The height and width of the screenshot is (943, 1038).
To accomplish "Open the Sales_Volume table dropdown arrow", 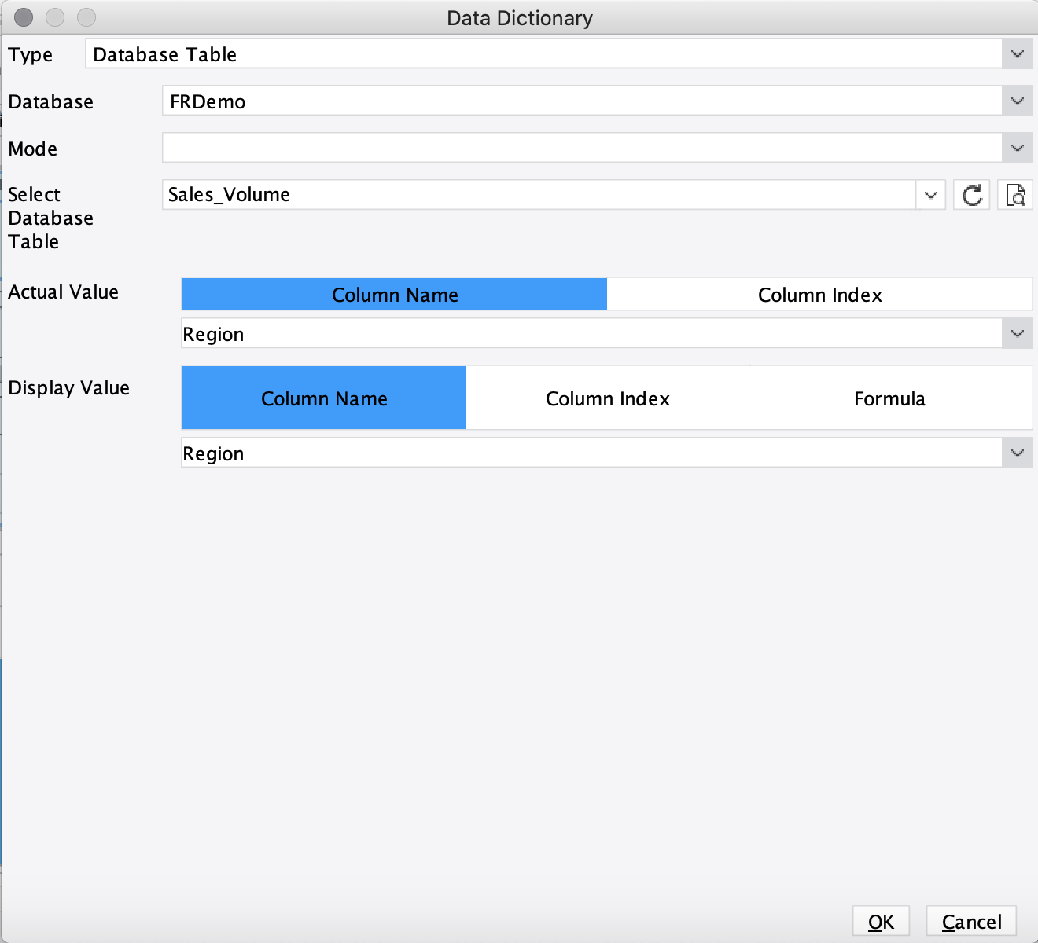I will pyautogui.click(x=931, y=195).
